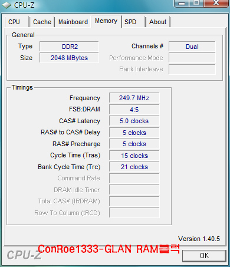The width and height of the screenshot is (230, 267).
Task: Click the 2048 MBytes size field
Action: pyautogui.click(x=69, y=58)
